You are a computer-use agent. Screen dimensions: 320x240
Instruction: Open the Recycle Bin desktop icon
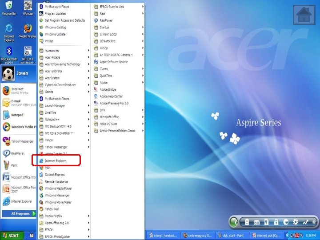[9, 8]
